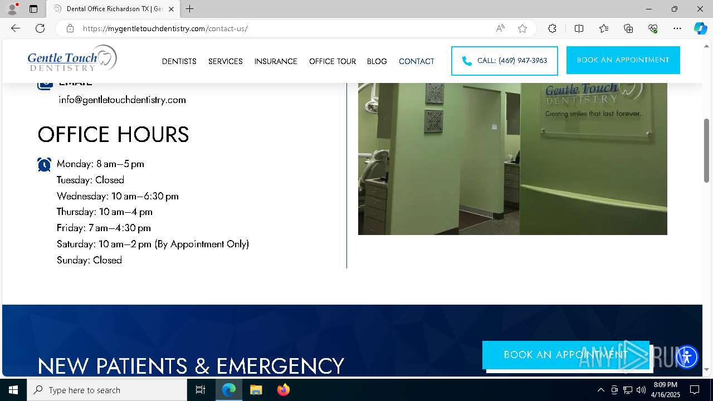Open Microsoft Edge from the taskbar

229,390
